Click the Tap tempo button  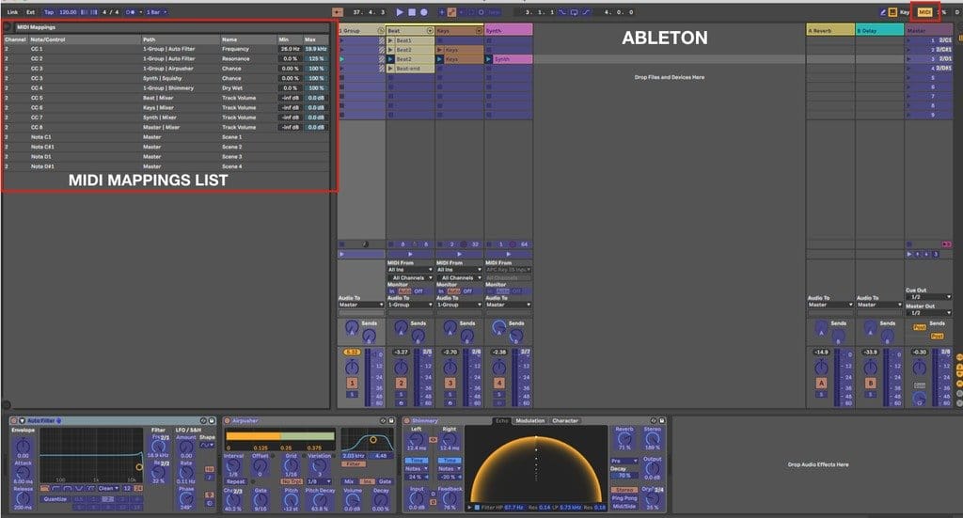coord(49,11)
